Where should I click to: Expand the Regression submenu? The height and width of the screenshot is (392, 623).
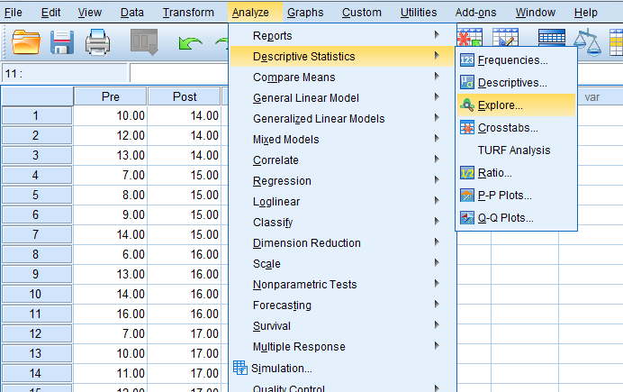pyautogui.click(x=282, y=181)
